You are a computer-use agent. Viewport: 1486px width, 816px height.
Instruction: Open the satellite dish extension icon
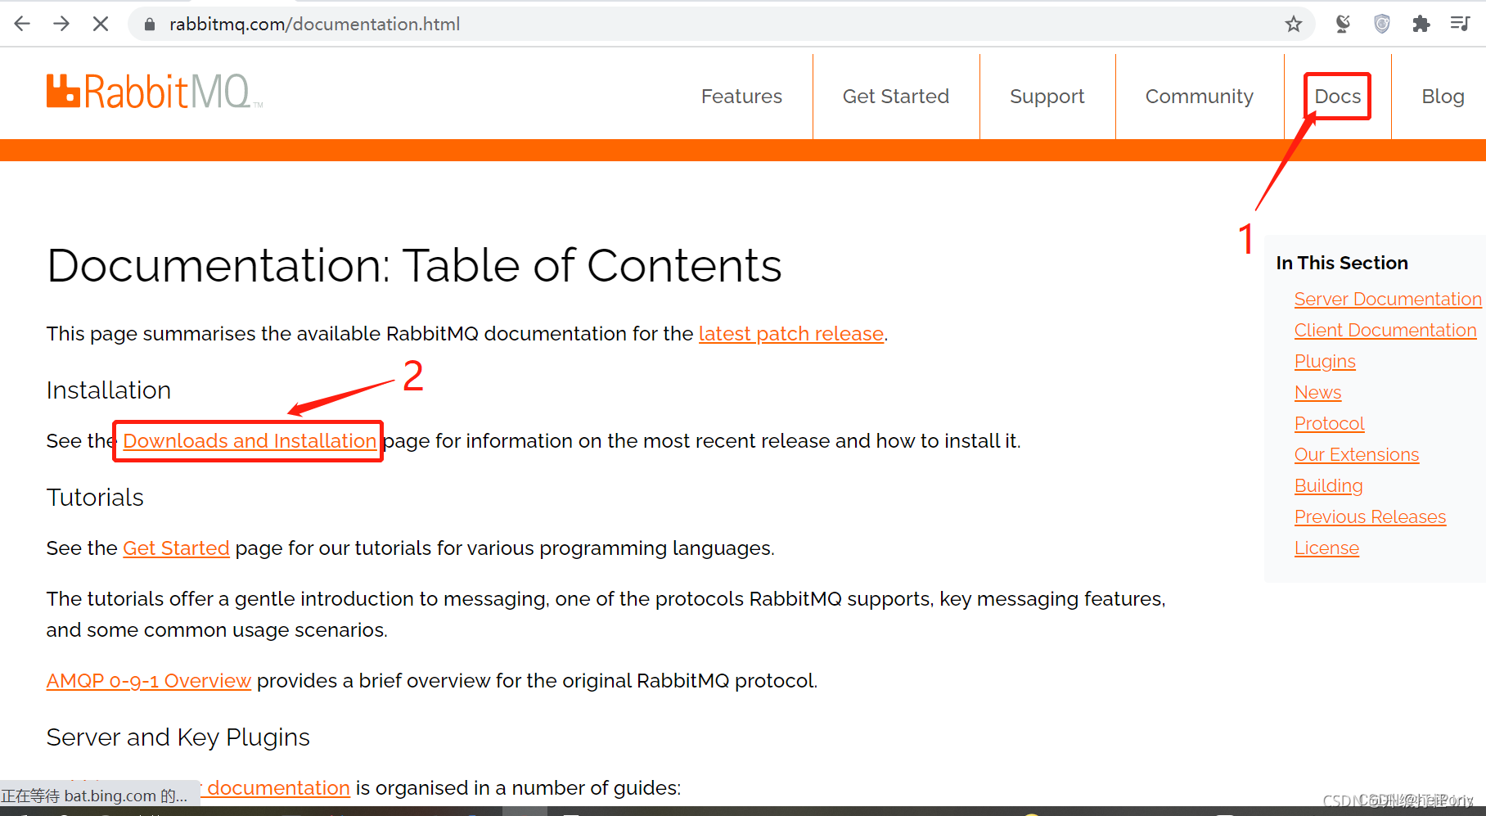pyautogui.click(x=1343, y=24)
